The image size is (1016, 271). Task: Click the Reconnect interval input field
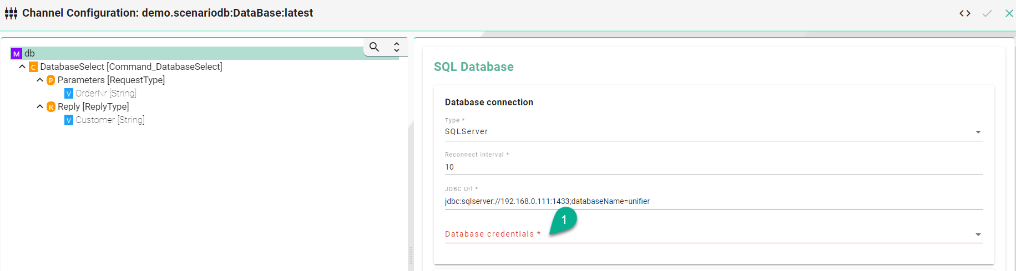point(713,167)
